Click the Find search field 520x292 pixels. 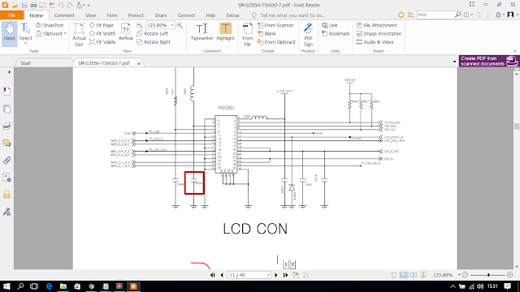[435, 15]
